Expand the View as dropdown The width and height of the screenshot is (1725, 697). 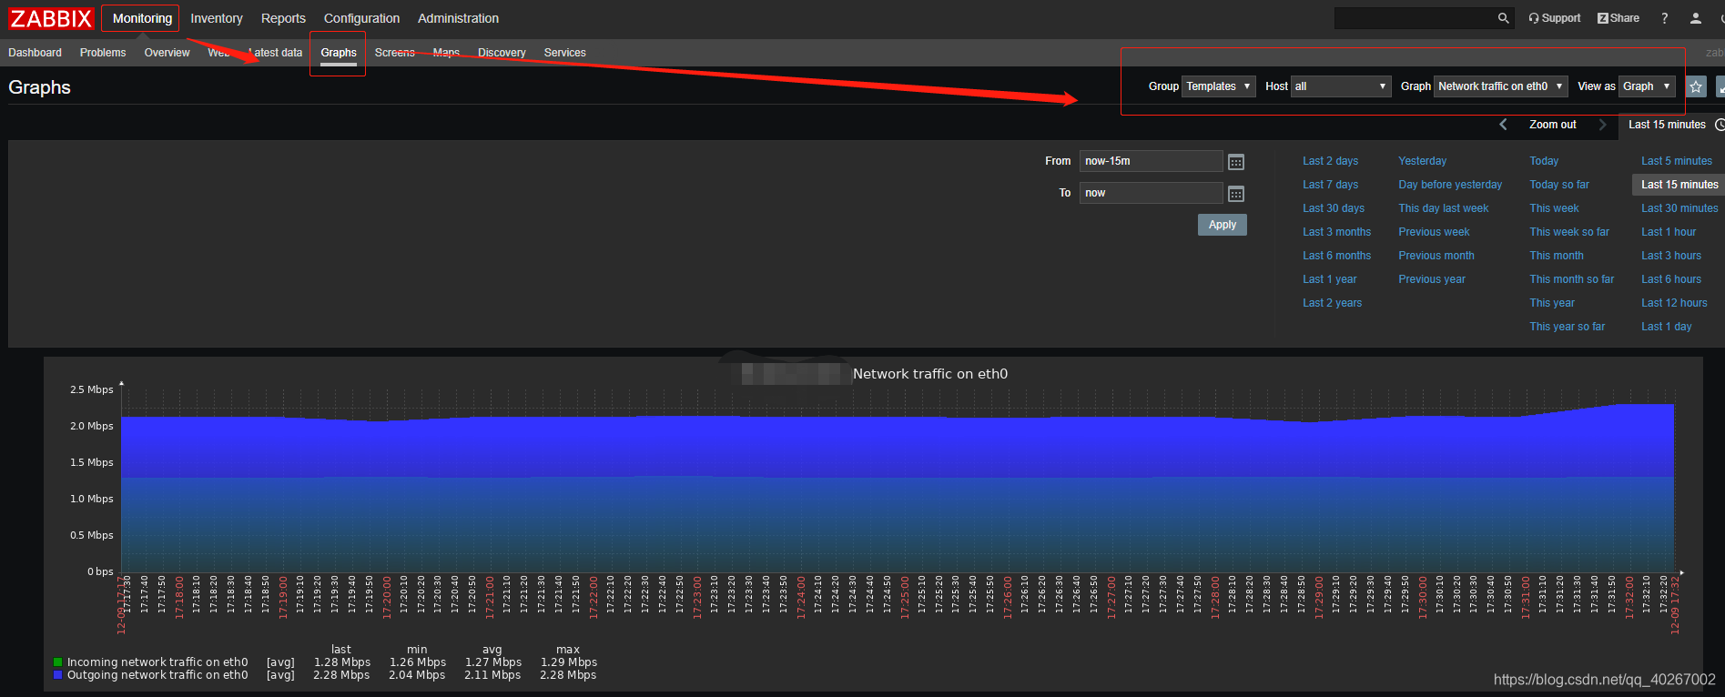tap(1647, 86)
